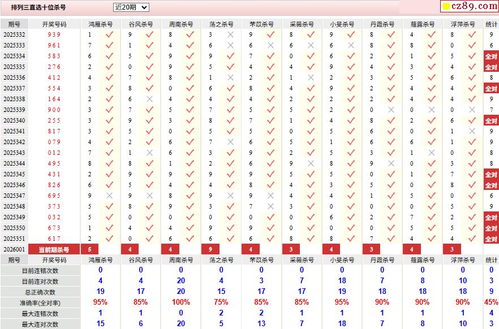499x329 pixels.
Task: Click gray X for 采薇杀号 in row 2025336
Action: tap(311, 77)
